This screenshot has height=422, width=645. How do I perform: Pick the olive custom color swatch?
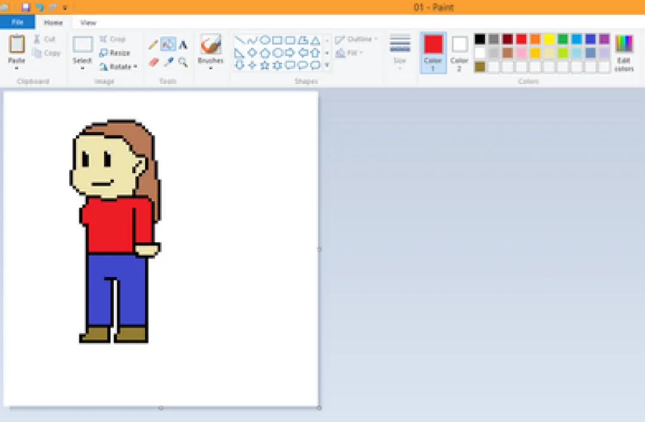pyautogui.click(x=480, y=67)
